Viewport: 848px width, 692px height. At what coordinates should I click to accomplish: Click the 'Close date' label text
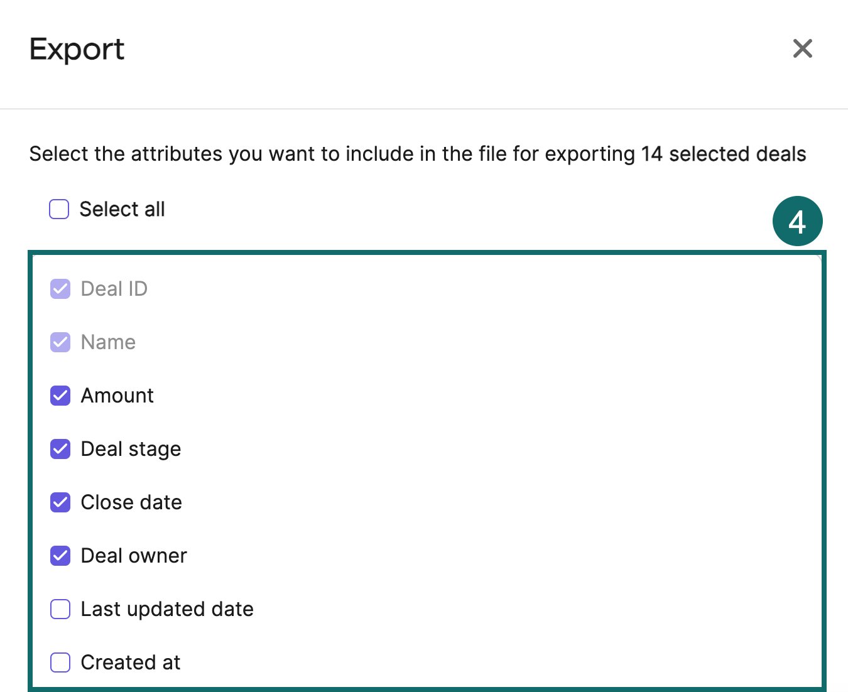click(x=131, y=502)
